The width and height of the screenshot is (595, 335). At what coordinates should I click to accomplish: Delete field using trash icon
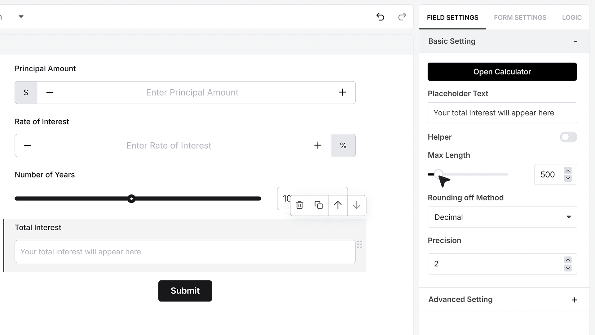coord(300,205)
